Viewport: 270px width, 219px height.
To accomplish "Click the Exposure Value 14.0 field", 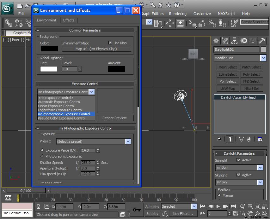I will pos(88,150).
